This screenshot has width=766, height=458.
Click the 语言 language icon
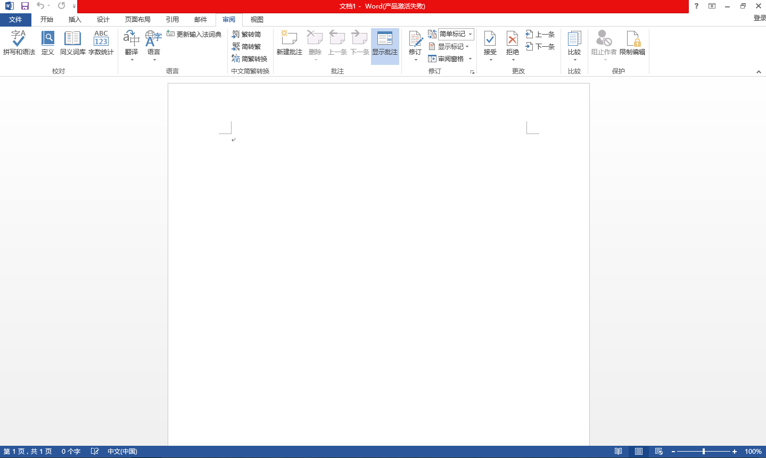point(153,38)
